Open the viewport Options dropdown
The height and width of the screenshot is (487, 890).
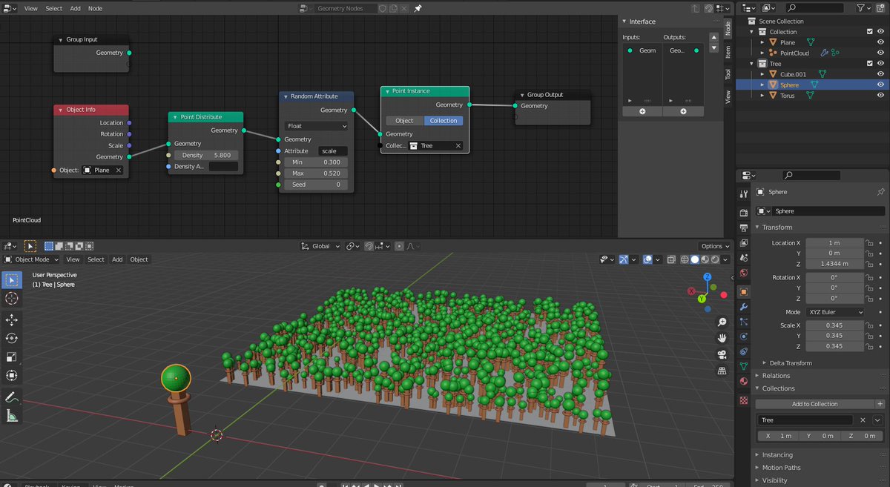coord(715,246)
